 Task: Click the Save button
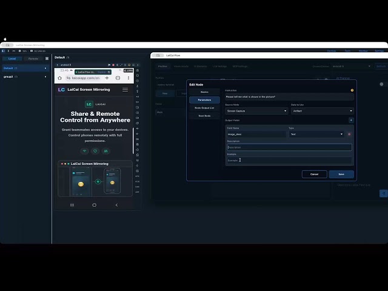pyautogui.click(x=341, y=174)
